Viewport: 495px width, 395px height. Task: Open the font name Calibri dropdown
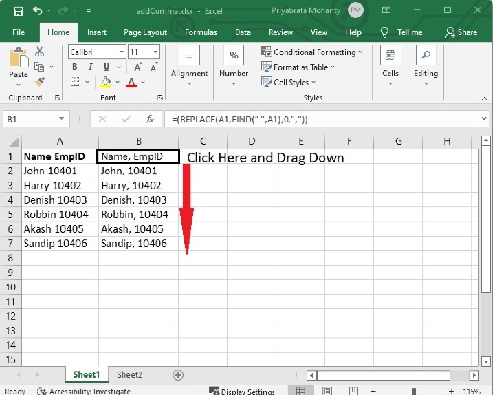[x=122, y=52]
